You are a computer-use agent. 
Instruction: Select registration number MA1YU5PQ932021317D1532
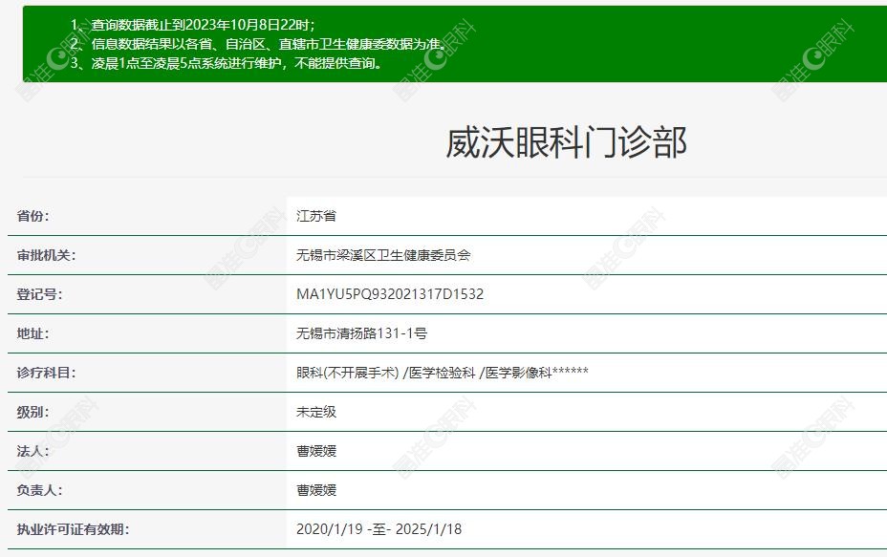(x=390, y=294)
